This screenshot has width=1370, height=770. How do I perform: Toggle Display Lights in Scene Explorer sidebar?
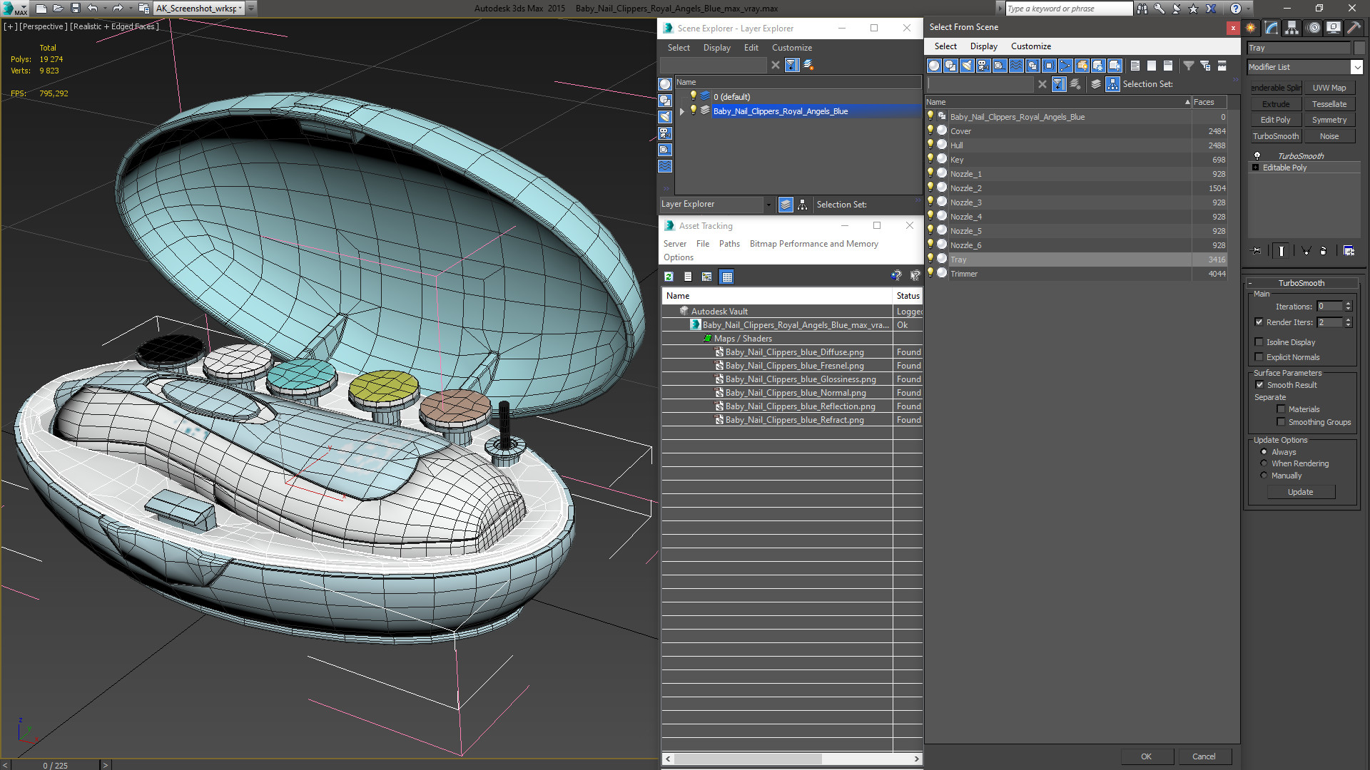[665, 117]
